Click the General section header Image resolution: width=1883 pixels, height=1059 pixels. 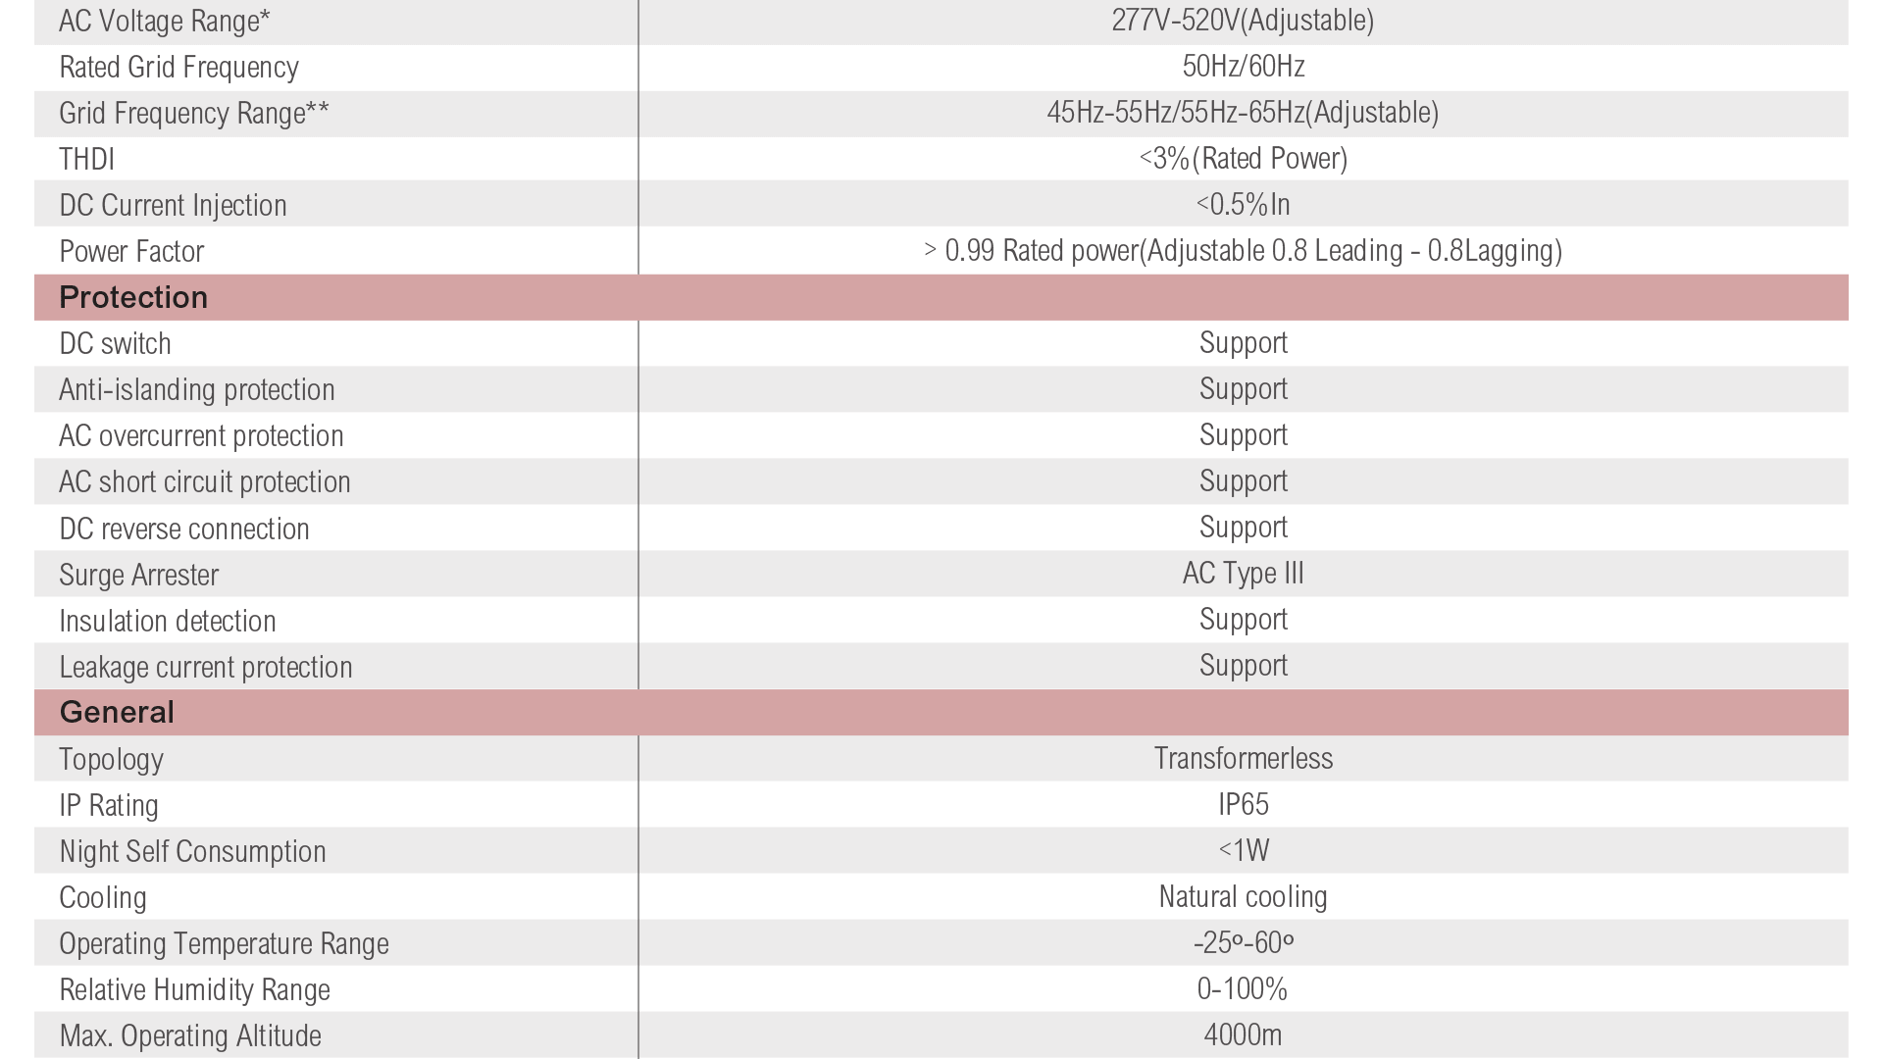pos(117,712)
